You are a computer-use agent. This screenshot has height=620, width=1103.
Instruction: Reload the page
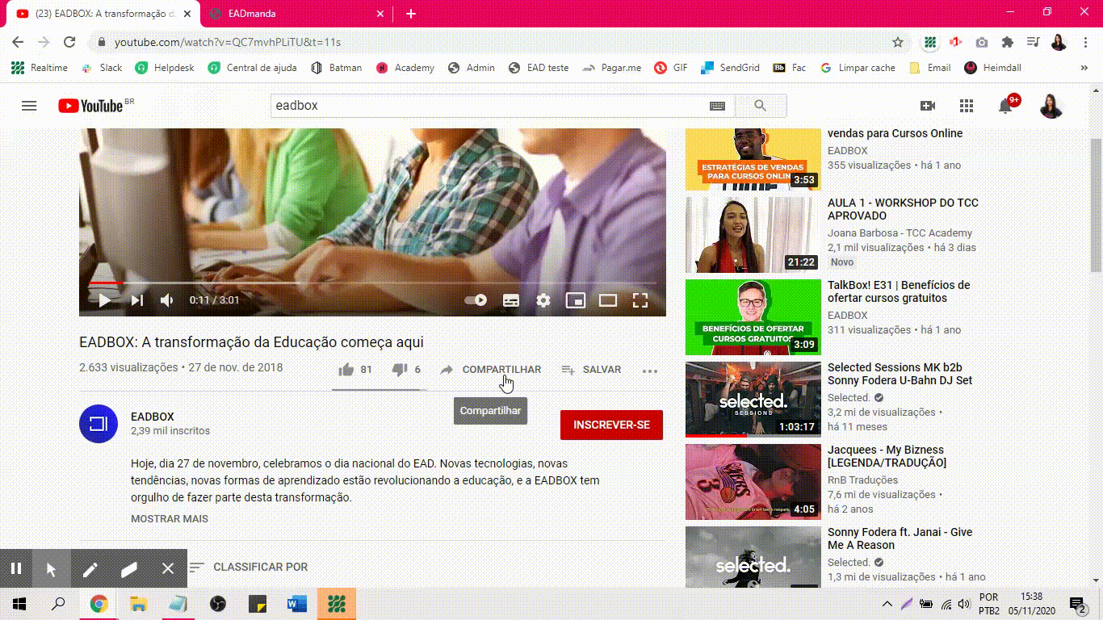(69, 42)
